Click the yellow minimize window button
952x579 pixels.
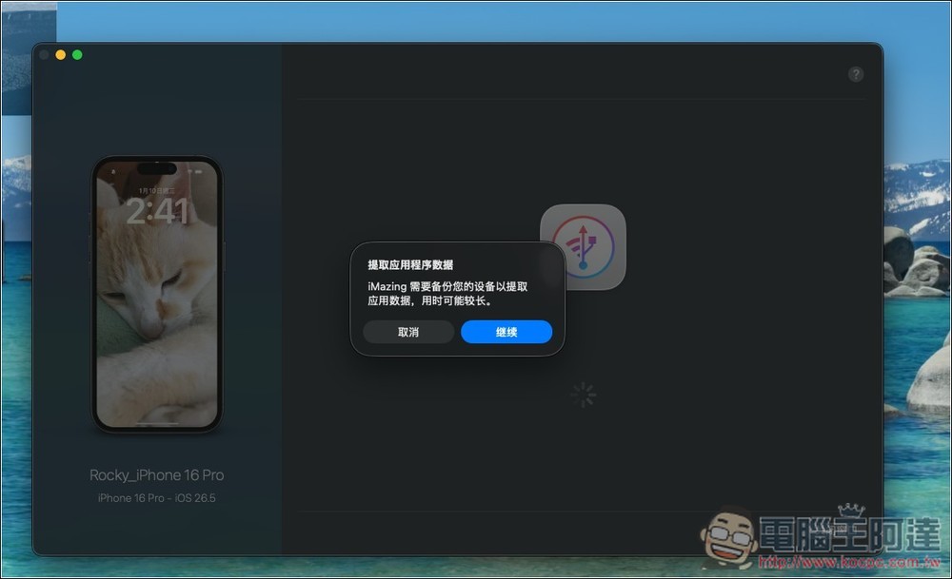[x=61, y=54]
